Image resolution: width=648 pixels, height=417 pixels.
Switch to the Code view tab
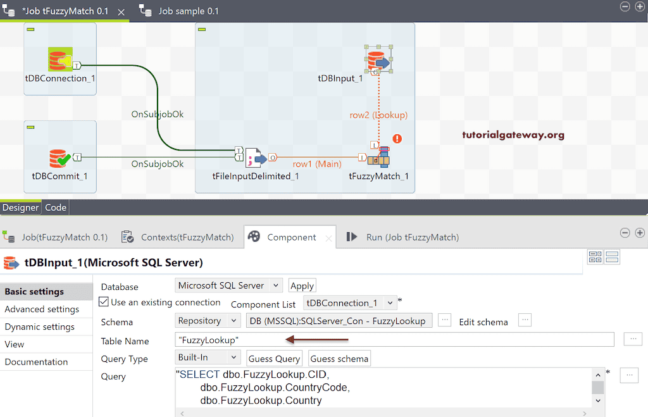click(x=55, y=207)
